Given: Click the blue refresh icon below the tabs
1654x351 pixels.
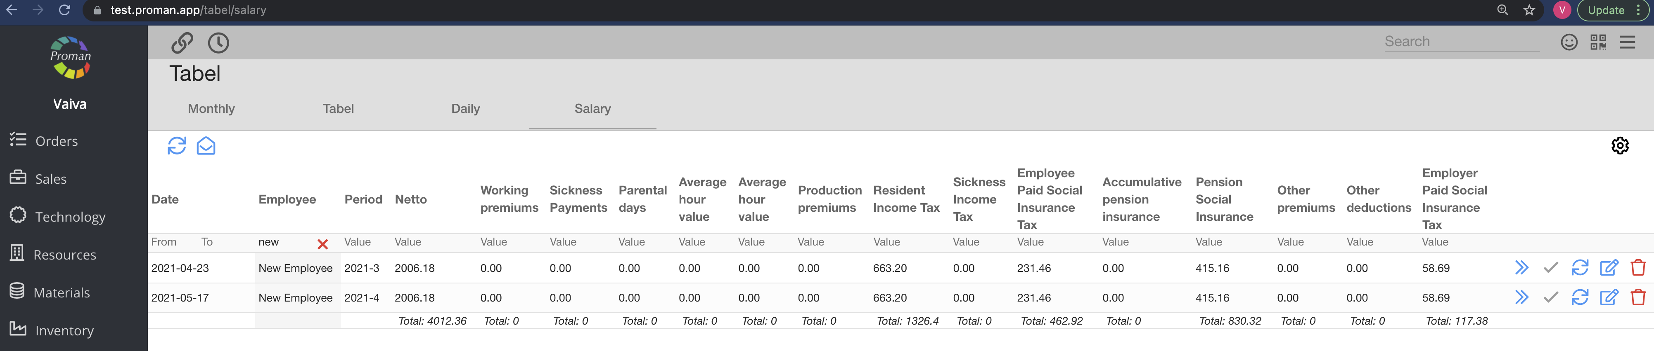Looking at the screenshot, I should click(x=177, y=146).
